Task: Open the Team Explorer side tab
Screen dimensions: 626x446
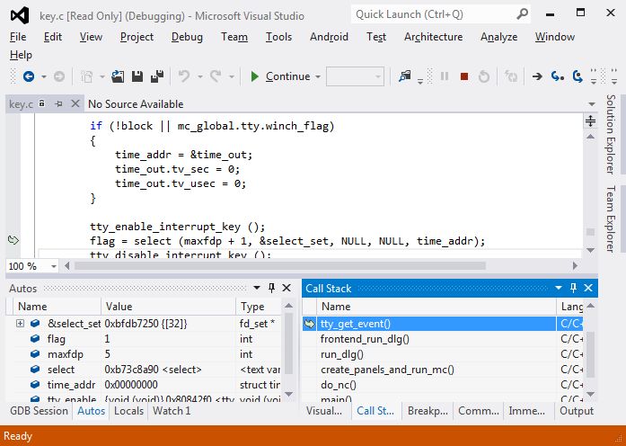Action: tap(610, 219)
